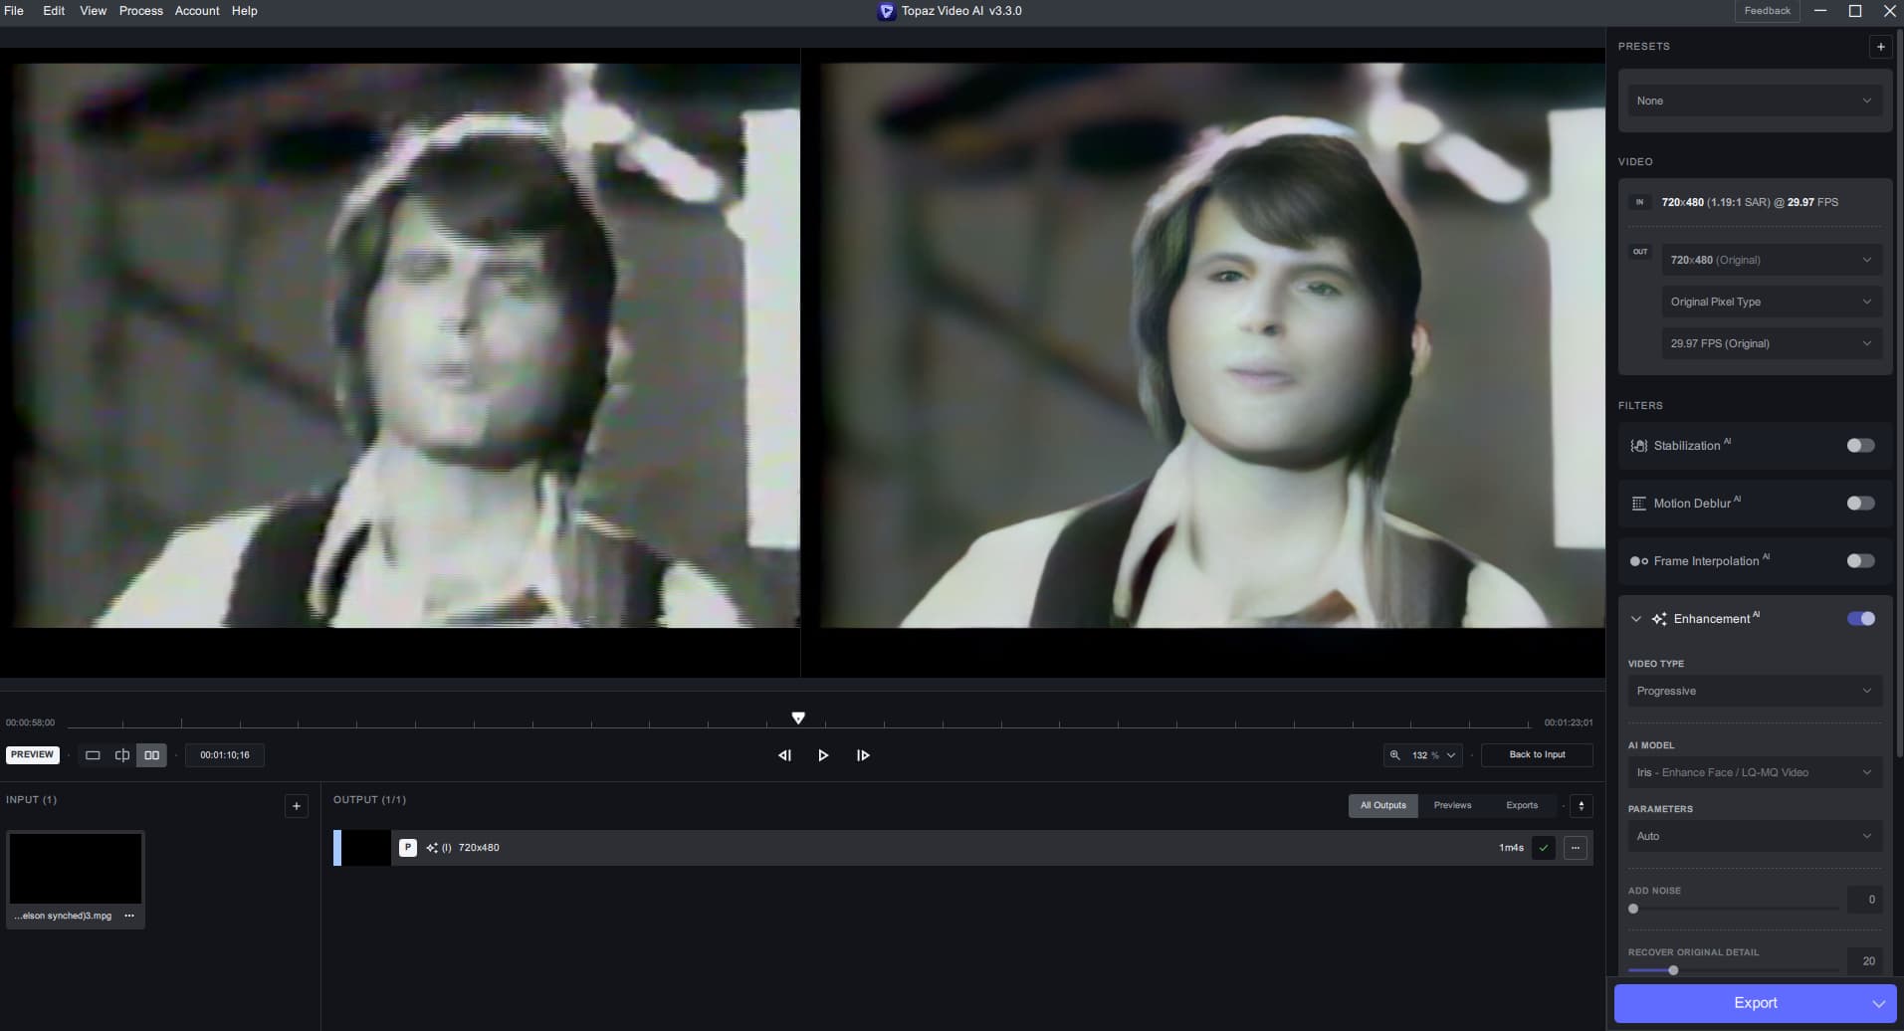Add input file with plus button
This screenshot has width=1904, height=1031.
tap(296, 806)
